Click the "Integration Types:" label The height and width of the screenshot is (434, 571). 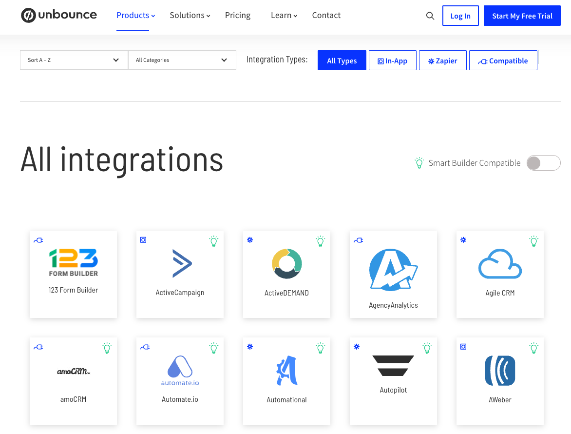point(277,59)
